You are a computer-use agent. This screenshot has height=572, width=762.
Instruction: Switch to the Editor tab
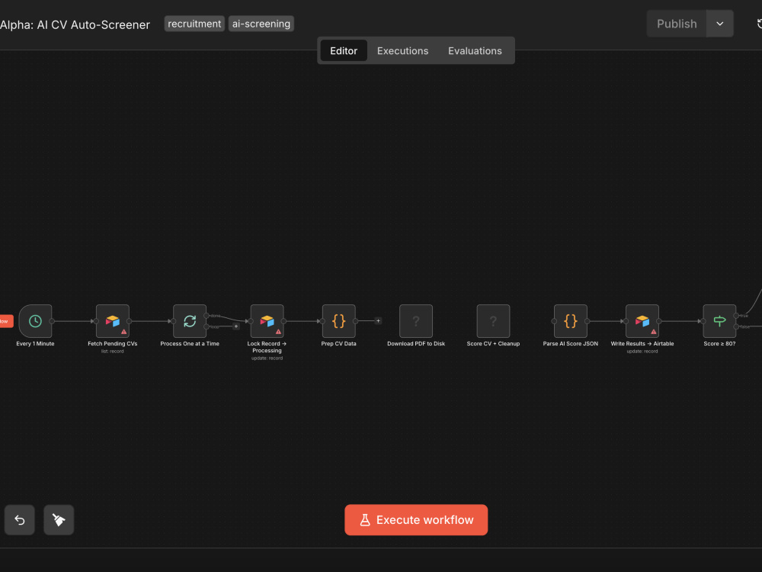(344, 50)
